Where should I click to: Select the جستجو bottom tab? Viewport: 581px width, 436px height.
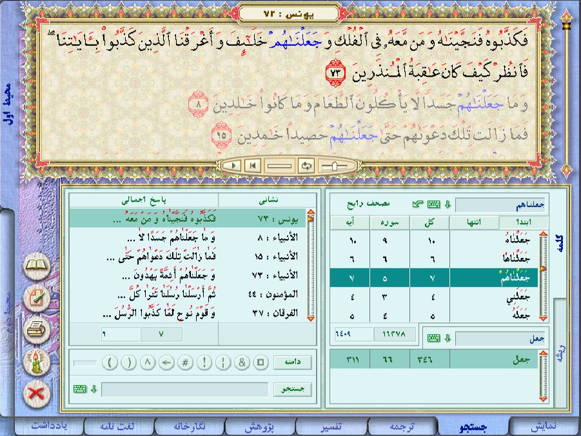click(x=474, y=426)
